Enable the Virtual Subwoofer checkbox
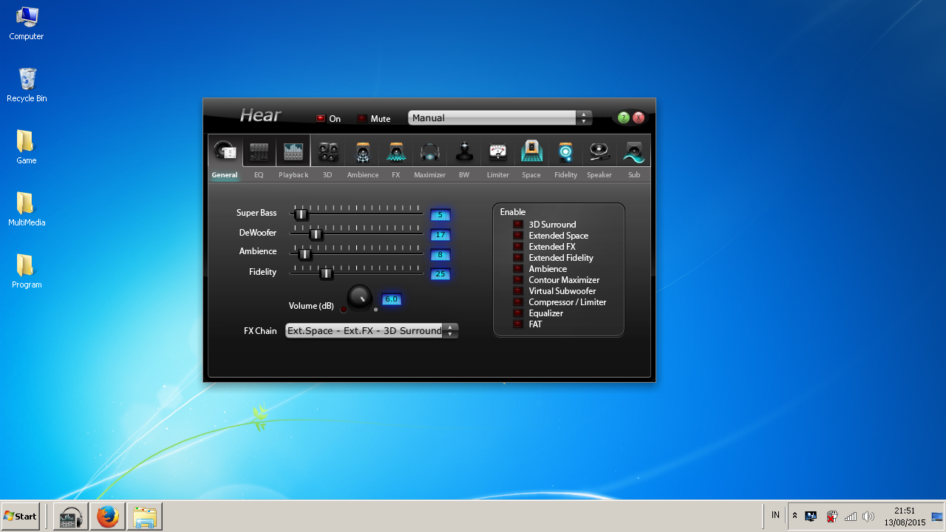The width and height of the screenshot is (946, 532). 518,291
